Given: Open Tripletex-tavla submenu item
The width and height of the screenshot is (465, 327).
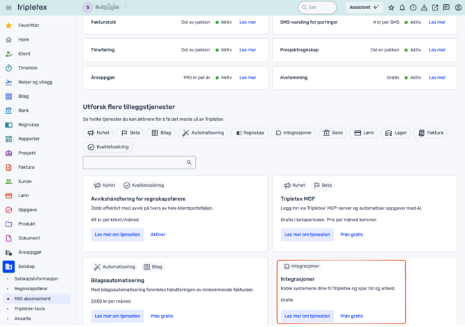Looking at the screenshot, I should 29,309.
